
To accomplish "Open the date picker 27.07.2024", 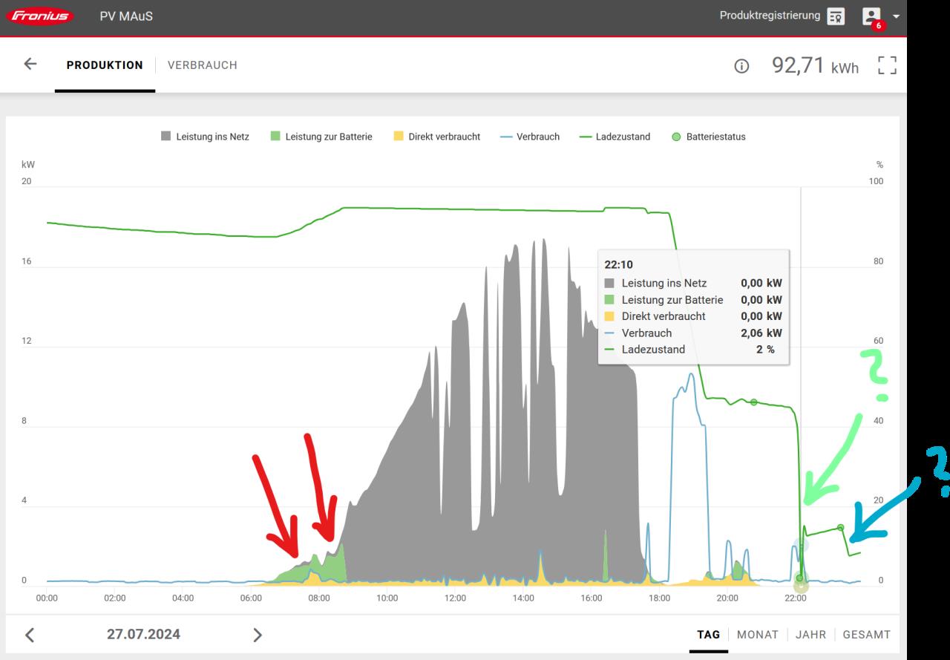I will pyautogui.click(x=143, y=635).
